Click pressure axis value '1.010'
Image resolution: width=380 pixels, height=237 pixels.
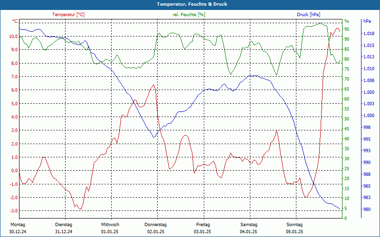tap(369, 69)
